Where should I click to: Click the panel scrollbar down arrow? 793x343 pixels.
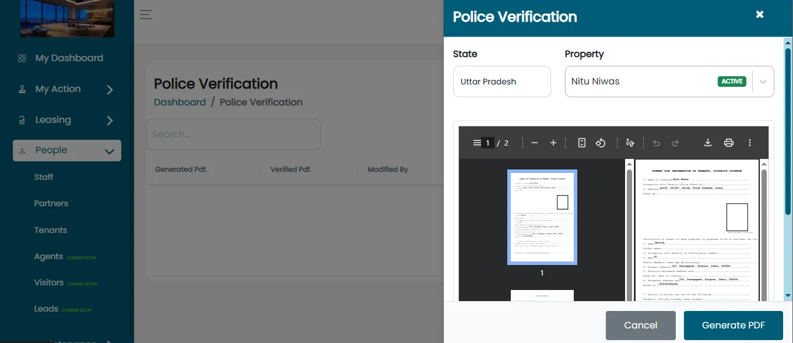[788, 296]
